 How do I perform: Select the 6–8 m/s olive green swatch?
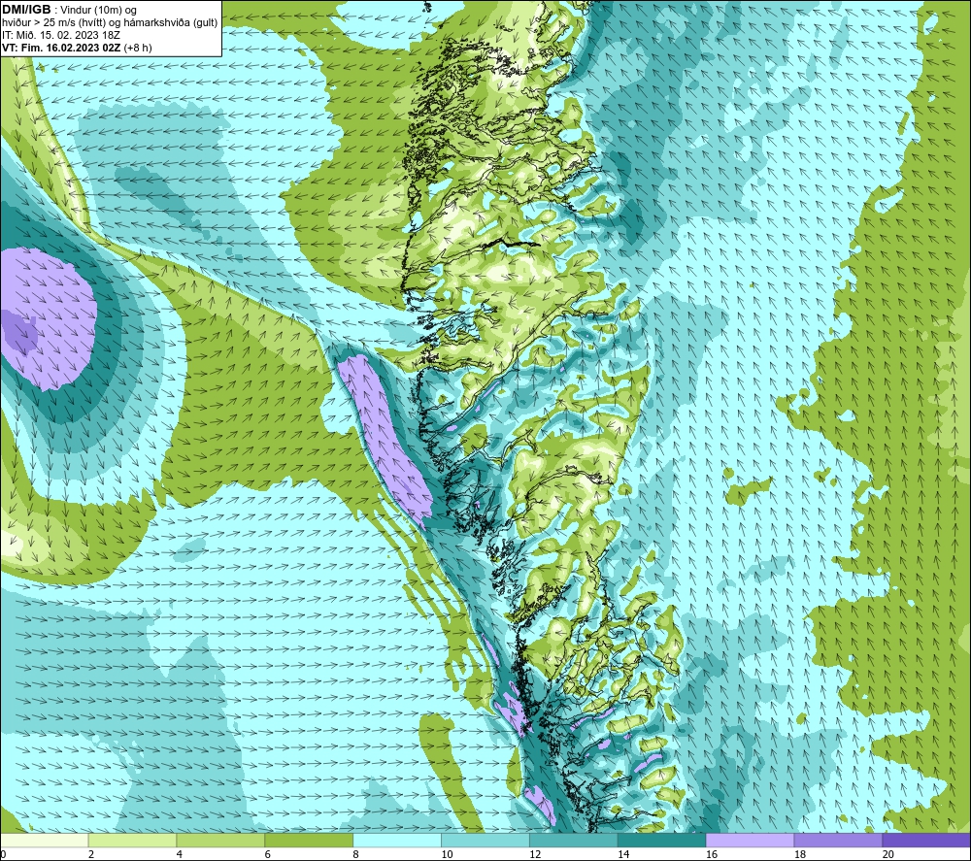tap(309, 840)
